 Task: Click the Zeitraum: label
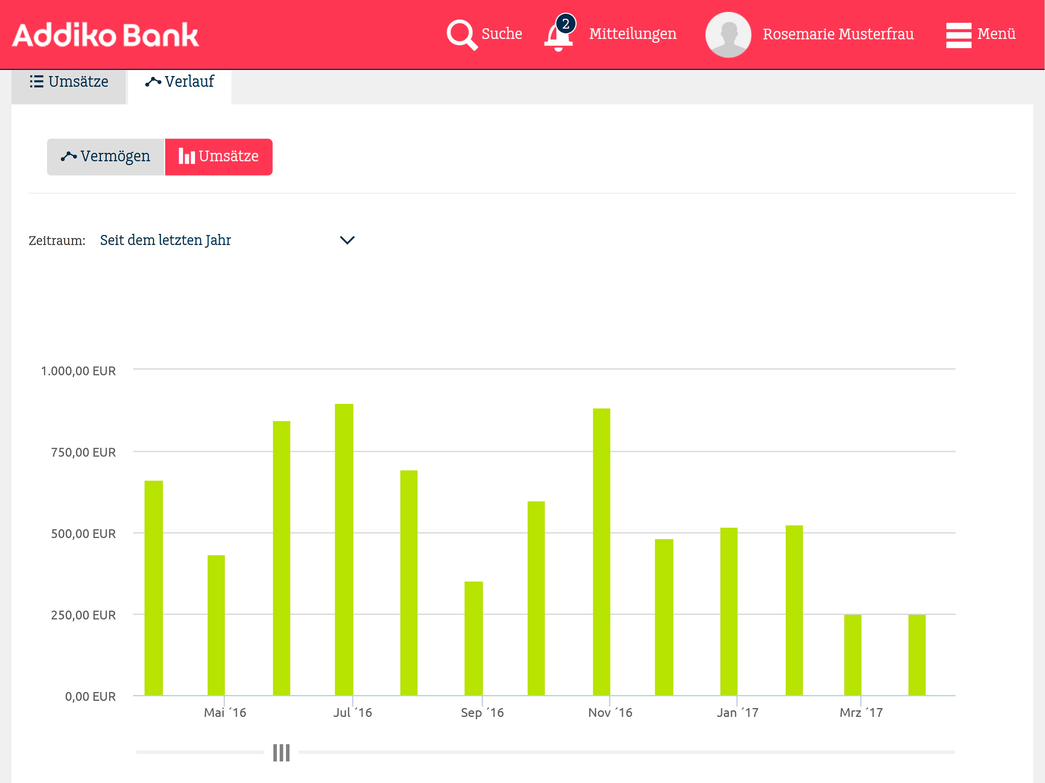[x=57, y=240]
